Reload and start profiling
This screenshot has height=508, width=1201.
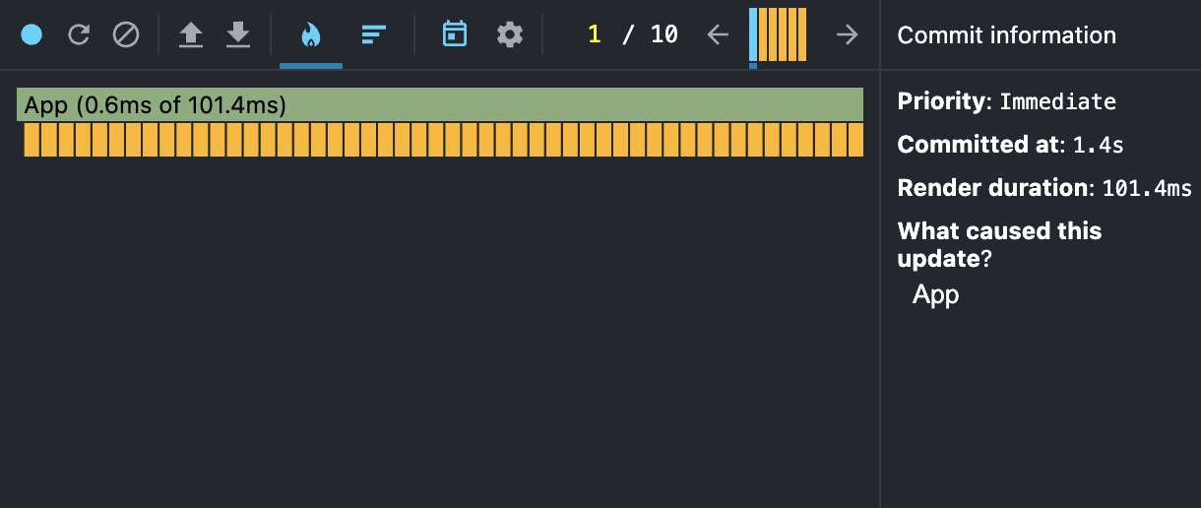[79, 35]
